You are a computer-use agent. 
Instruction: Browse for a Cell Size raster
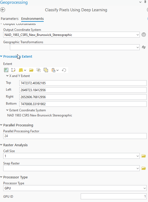click(143, 156)
